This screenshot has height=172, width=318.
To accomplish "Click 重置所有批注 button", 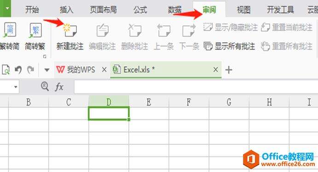I will pos(287,46).
